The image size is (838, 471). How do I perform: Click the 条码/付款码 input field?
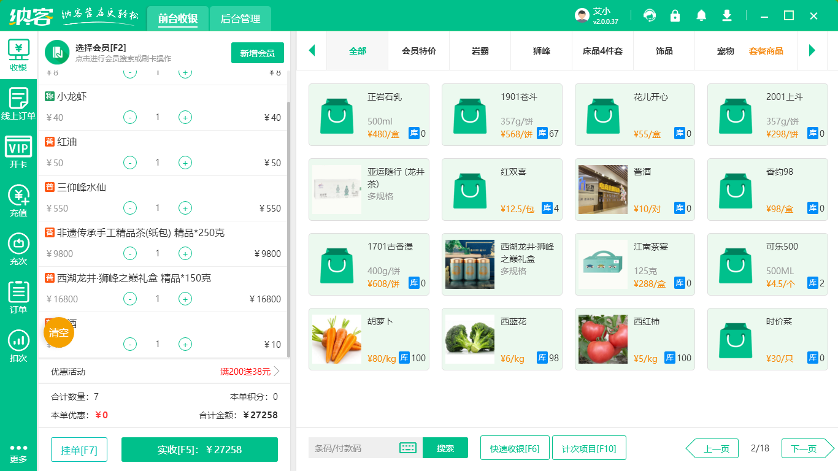[x=353, y=448]
